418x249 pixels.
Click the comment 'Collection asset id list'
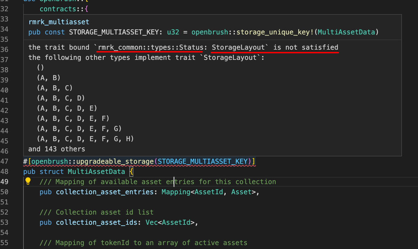tap(96, 212)
